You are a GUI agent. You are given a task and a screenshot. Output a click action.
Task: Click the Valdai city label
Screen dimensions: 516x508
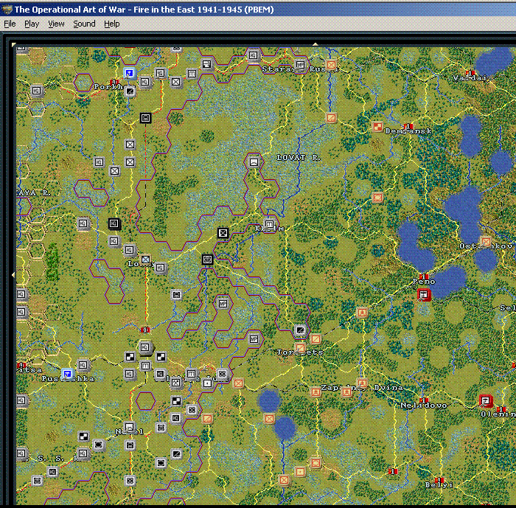[470, 78]
